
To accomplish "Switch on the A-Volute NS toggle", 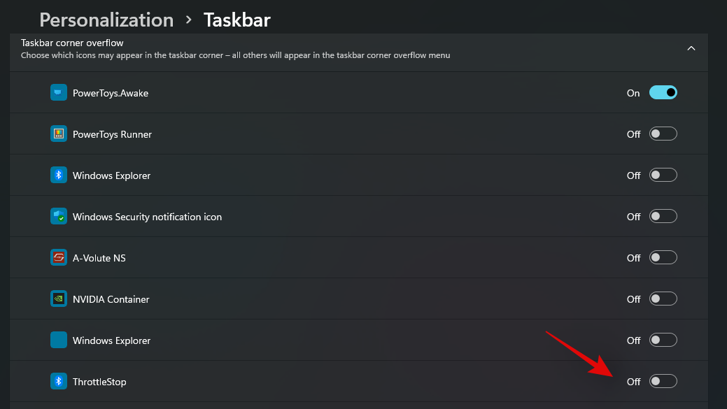I will 663,257.
